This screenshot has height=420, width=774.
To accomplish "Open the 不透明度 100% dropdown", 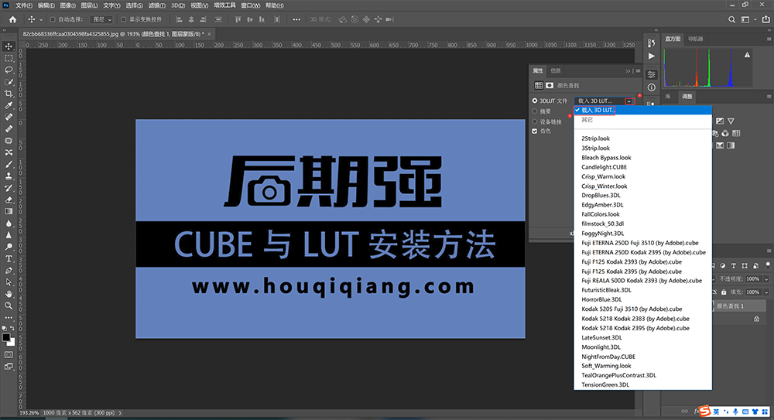I will tap(766, 279).
